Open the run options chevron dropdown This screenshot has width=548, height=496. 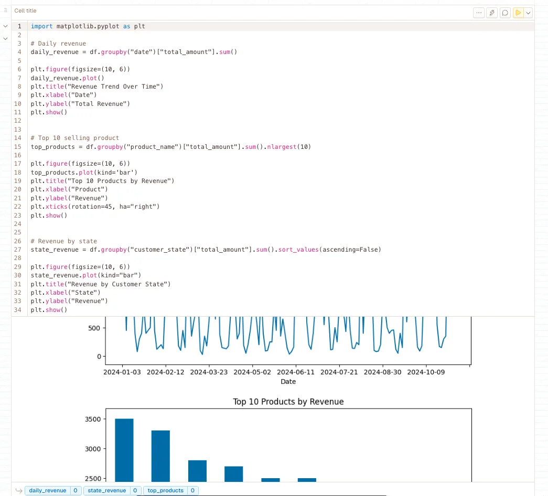[528, 12]
